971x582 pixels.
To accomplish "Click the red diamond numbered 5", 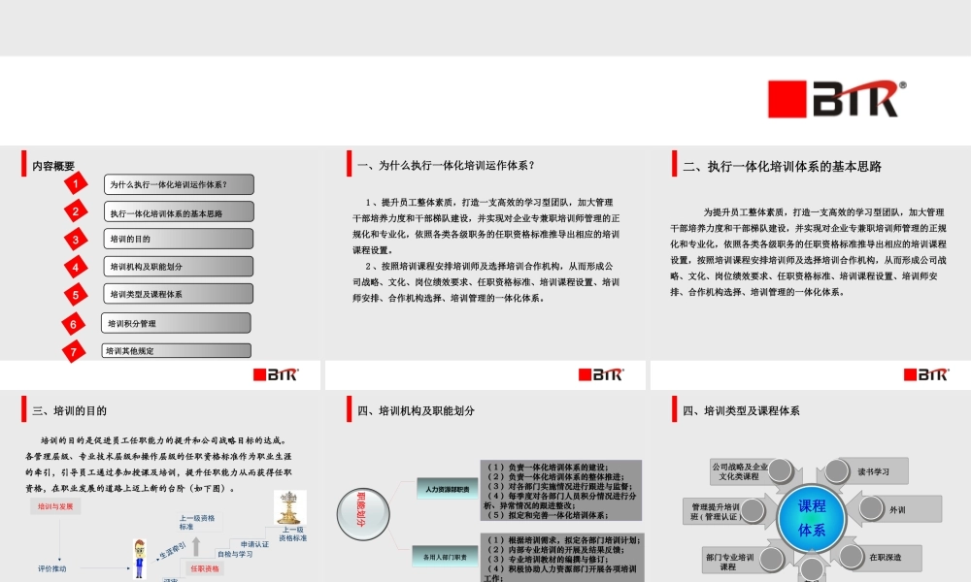I will pos(76,295).
